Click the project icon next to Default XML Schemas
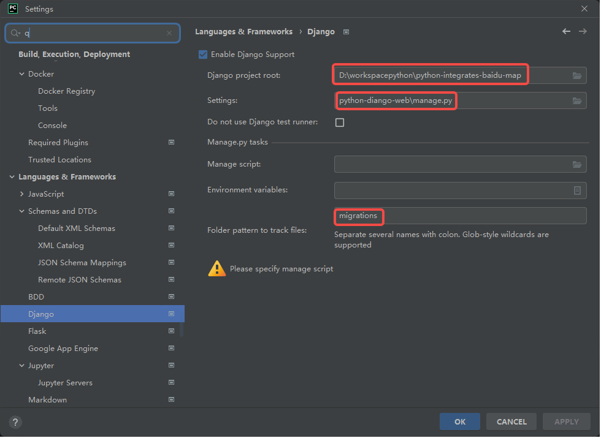 pyautogui.click(x=171, y=228)
